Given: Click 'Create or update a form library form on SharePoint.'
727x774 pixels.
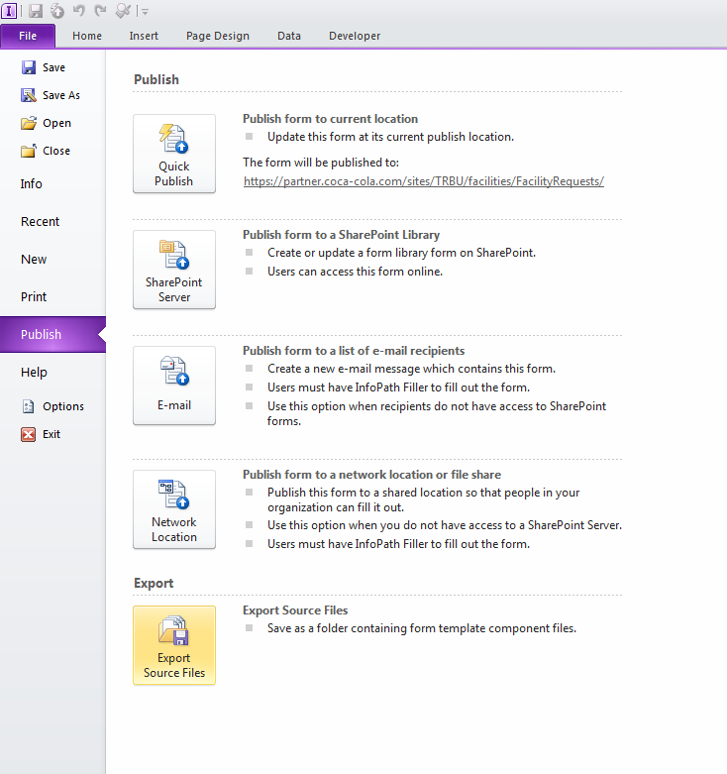Looking at the screenshot, I should point(401,253).
